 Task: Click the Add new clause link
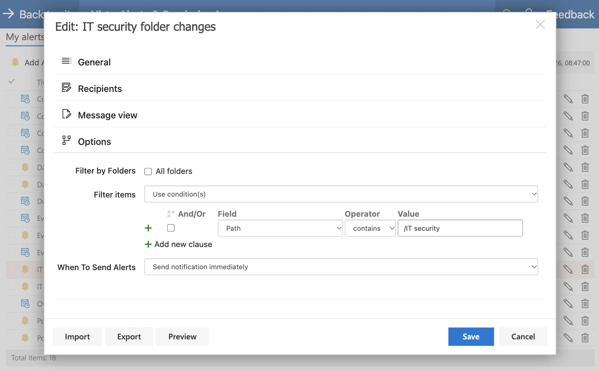pos(178,244)
